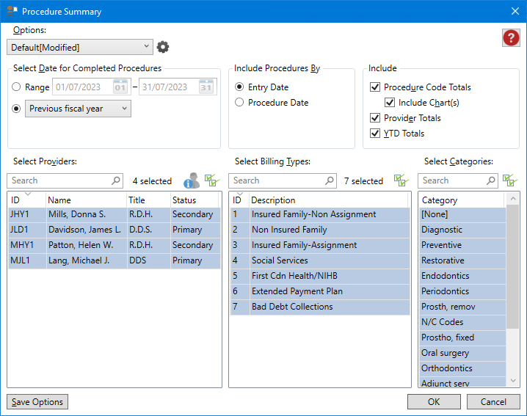Viewport: 527px width, 416px height.
Task: Click the Save Options button
Action: click(37, 402)
